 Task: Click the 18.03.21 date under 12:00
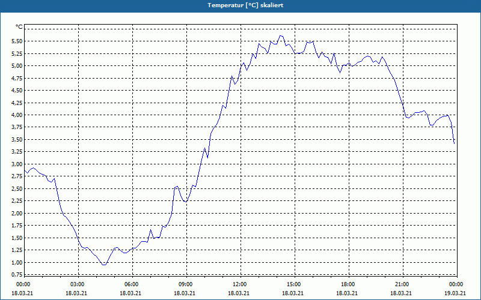click(x=240, y=293)
